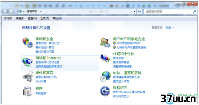Open the 文件(F) menu
Viewport: 199px width, 105px height.
click(x=8, y=18)
